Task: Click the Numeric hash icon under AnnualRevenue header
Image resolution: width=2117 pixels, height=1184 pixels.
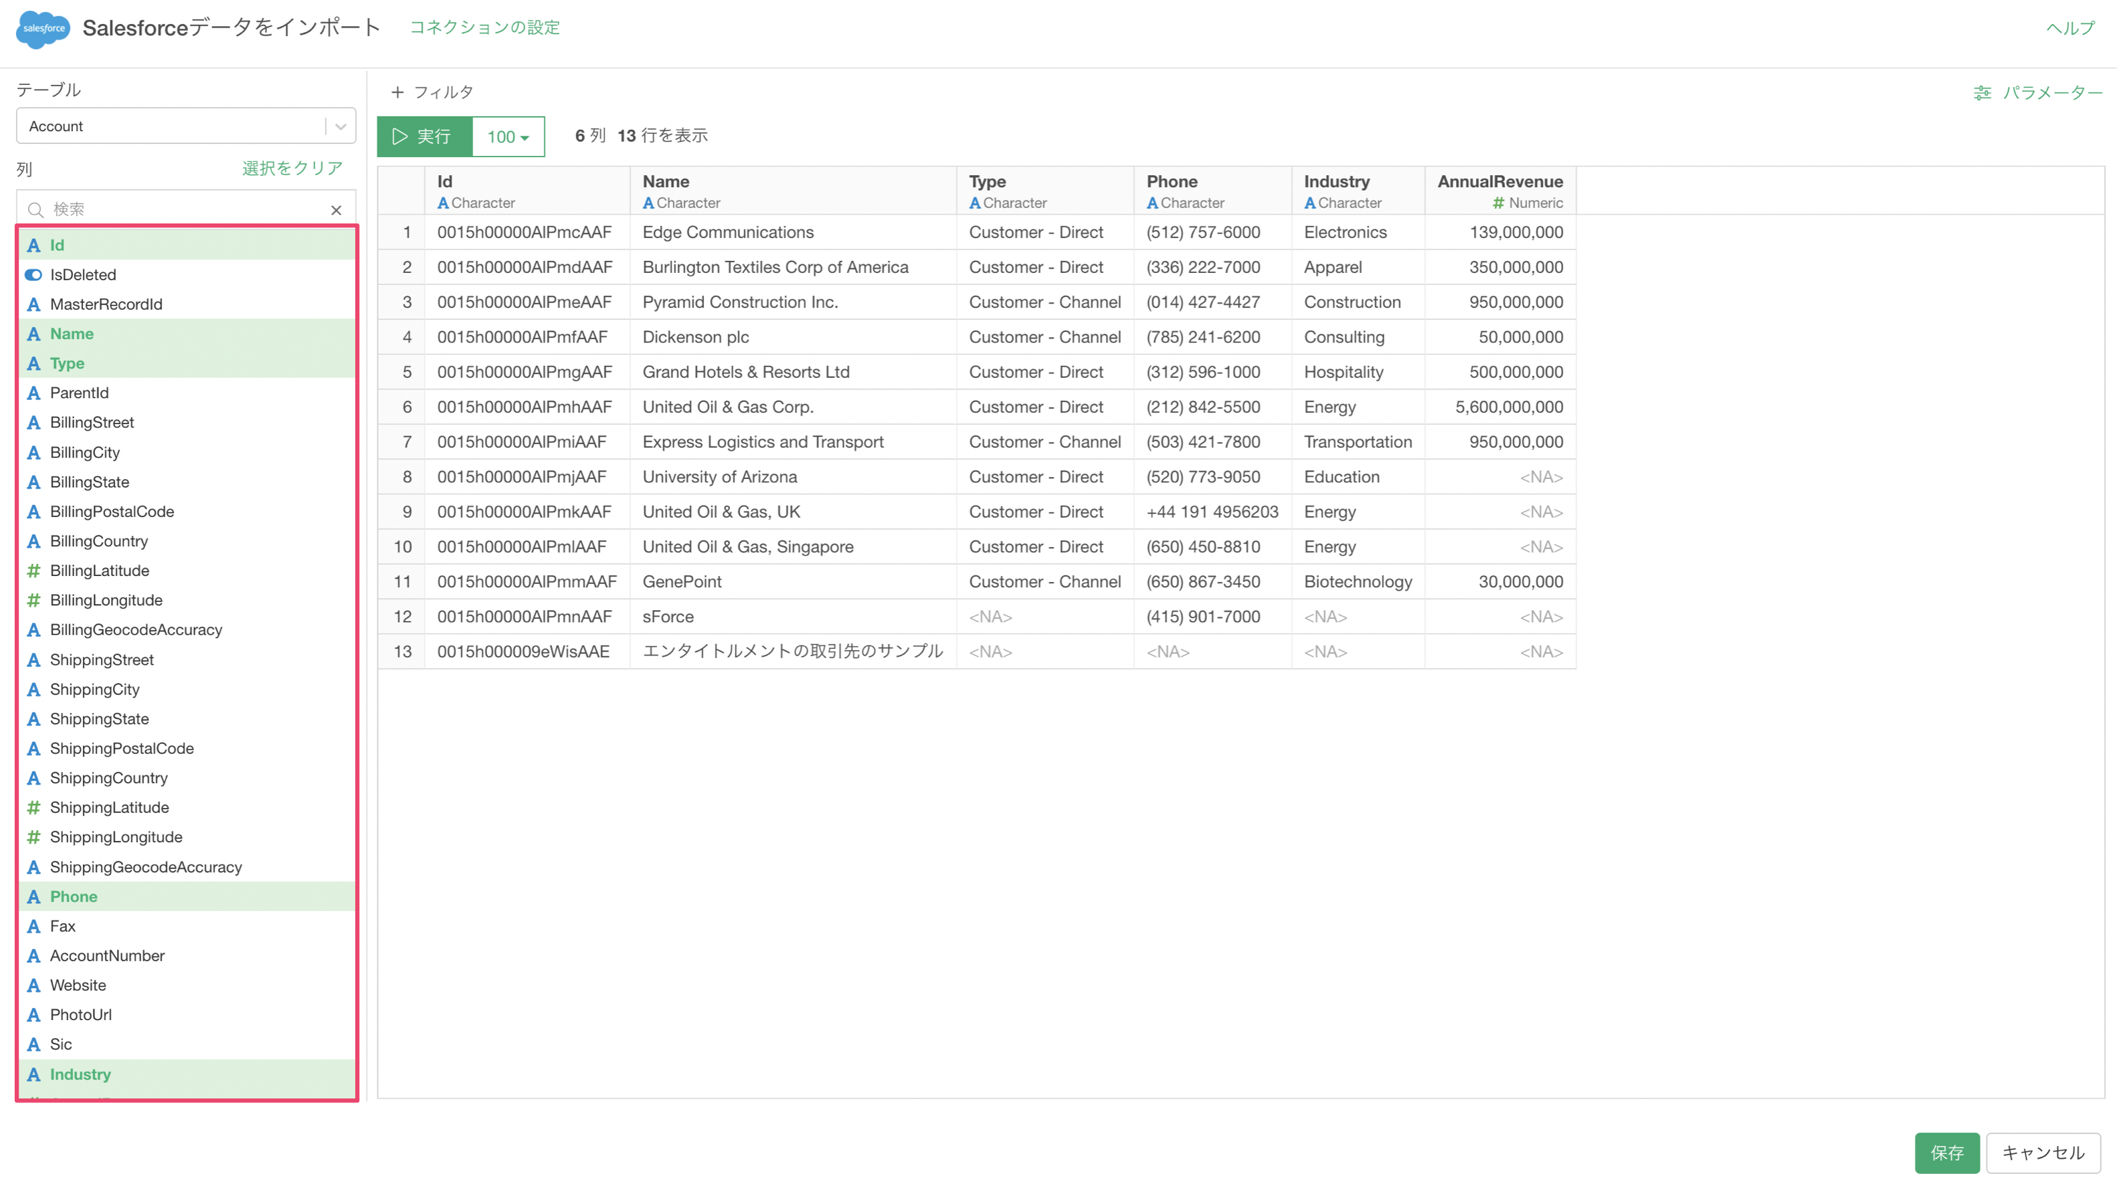Action: (x=1499, y=203)
